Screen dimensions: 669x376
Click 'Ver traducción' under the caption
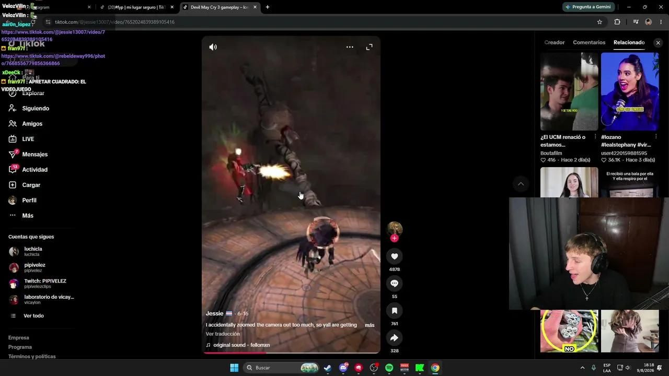click(223, 334)
